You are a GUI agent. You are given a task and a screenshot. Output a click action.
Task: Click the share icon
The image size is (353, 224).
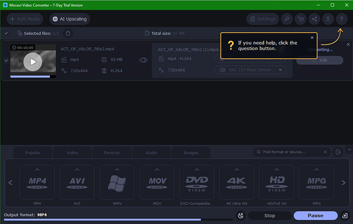coord(314,19)
